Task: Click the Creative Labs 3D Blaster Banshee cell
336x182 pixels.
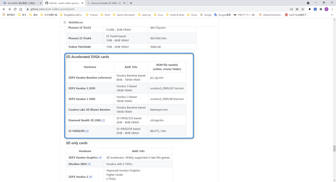Action: 90,110
